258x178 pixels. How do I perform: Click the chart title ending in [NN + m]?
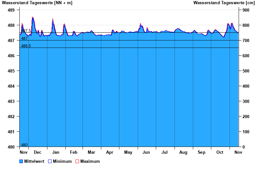tap(37, 3)
